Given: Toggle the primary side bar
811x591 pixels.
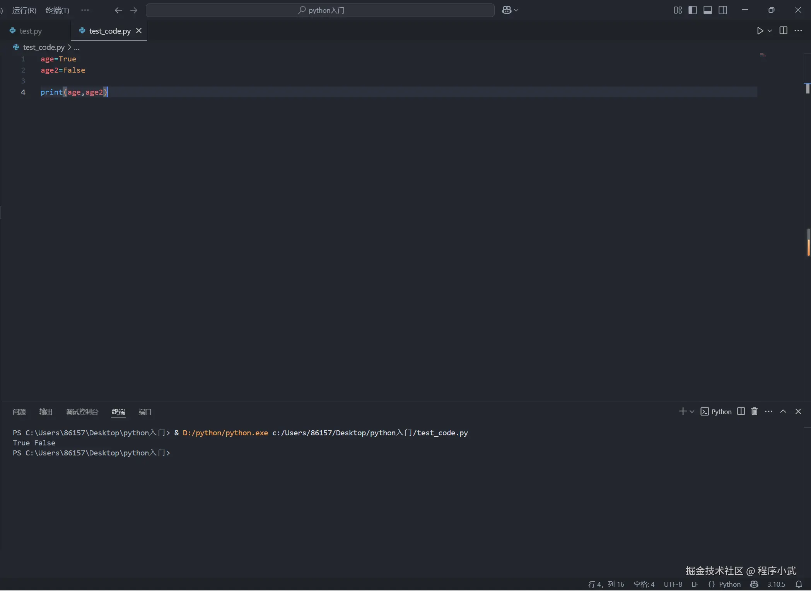Looking at the screenshot, I should [x=693, y=10].
